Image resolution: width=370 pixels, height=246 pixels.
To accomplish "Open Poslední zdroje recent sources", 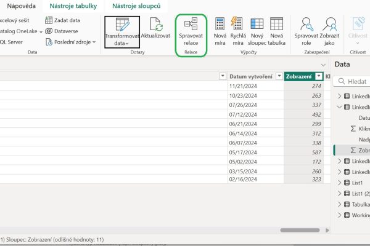I will pos(70,42).
